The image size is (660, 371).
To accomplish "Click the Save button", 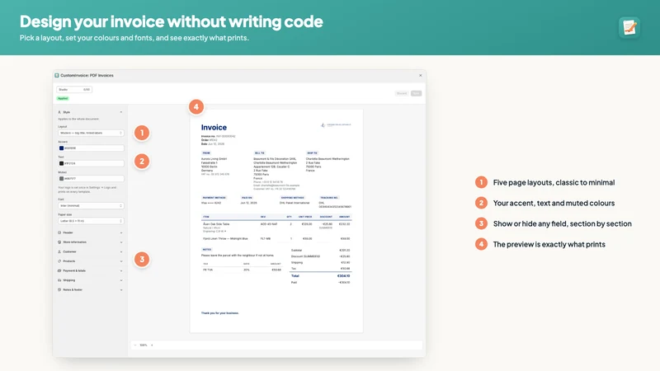I will (416, 93).
